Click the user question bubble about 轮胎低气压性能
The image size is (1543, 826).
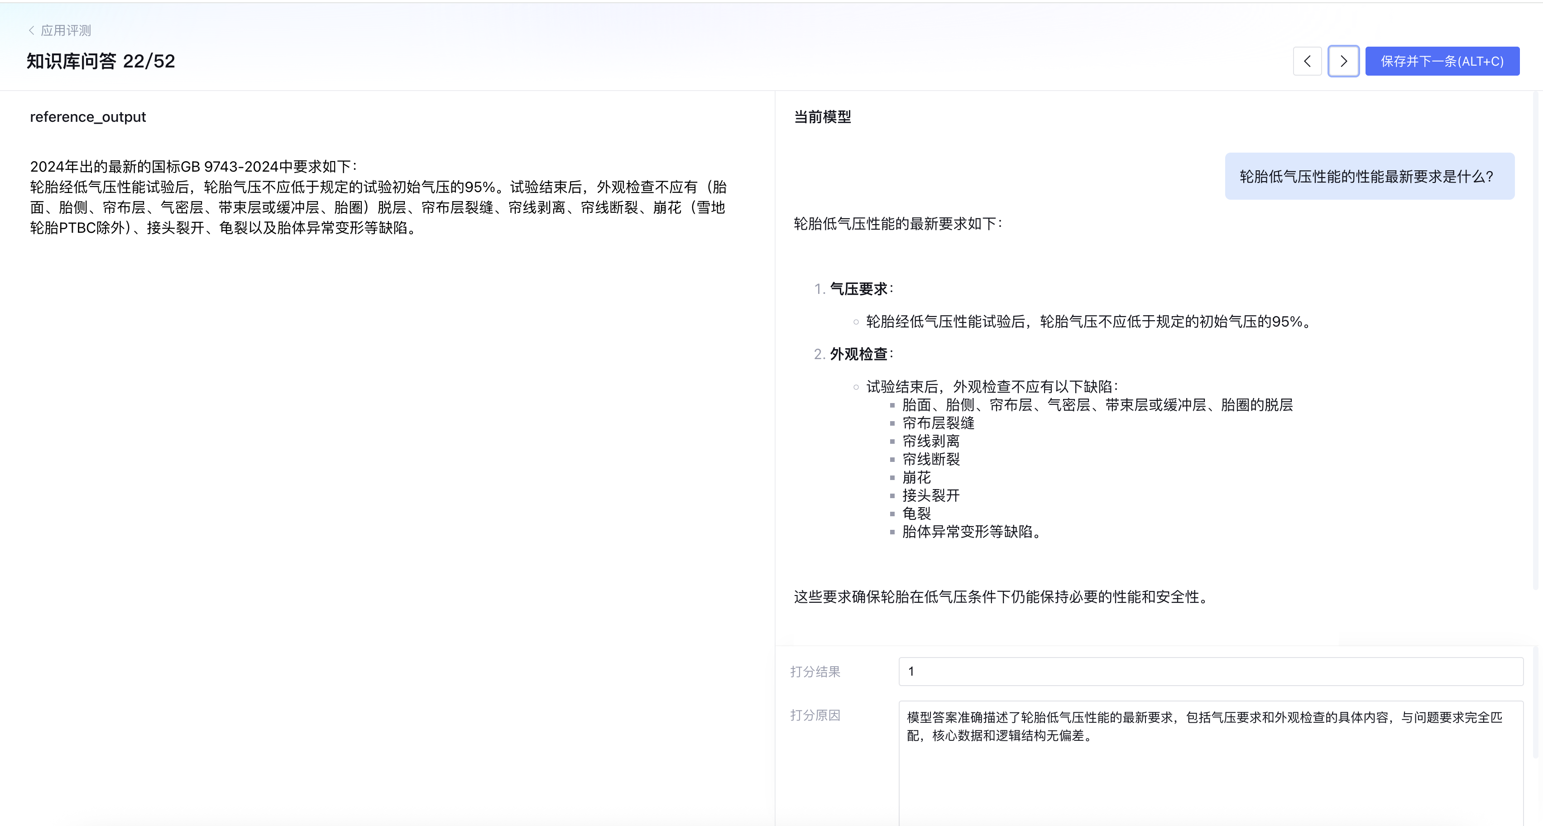1369,176
